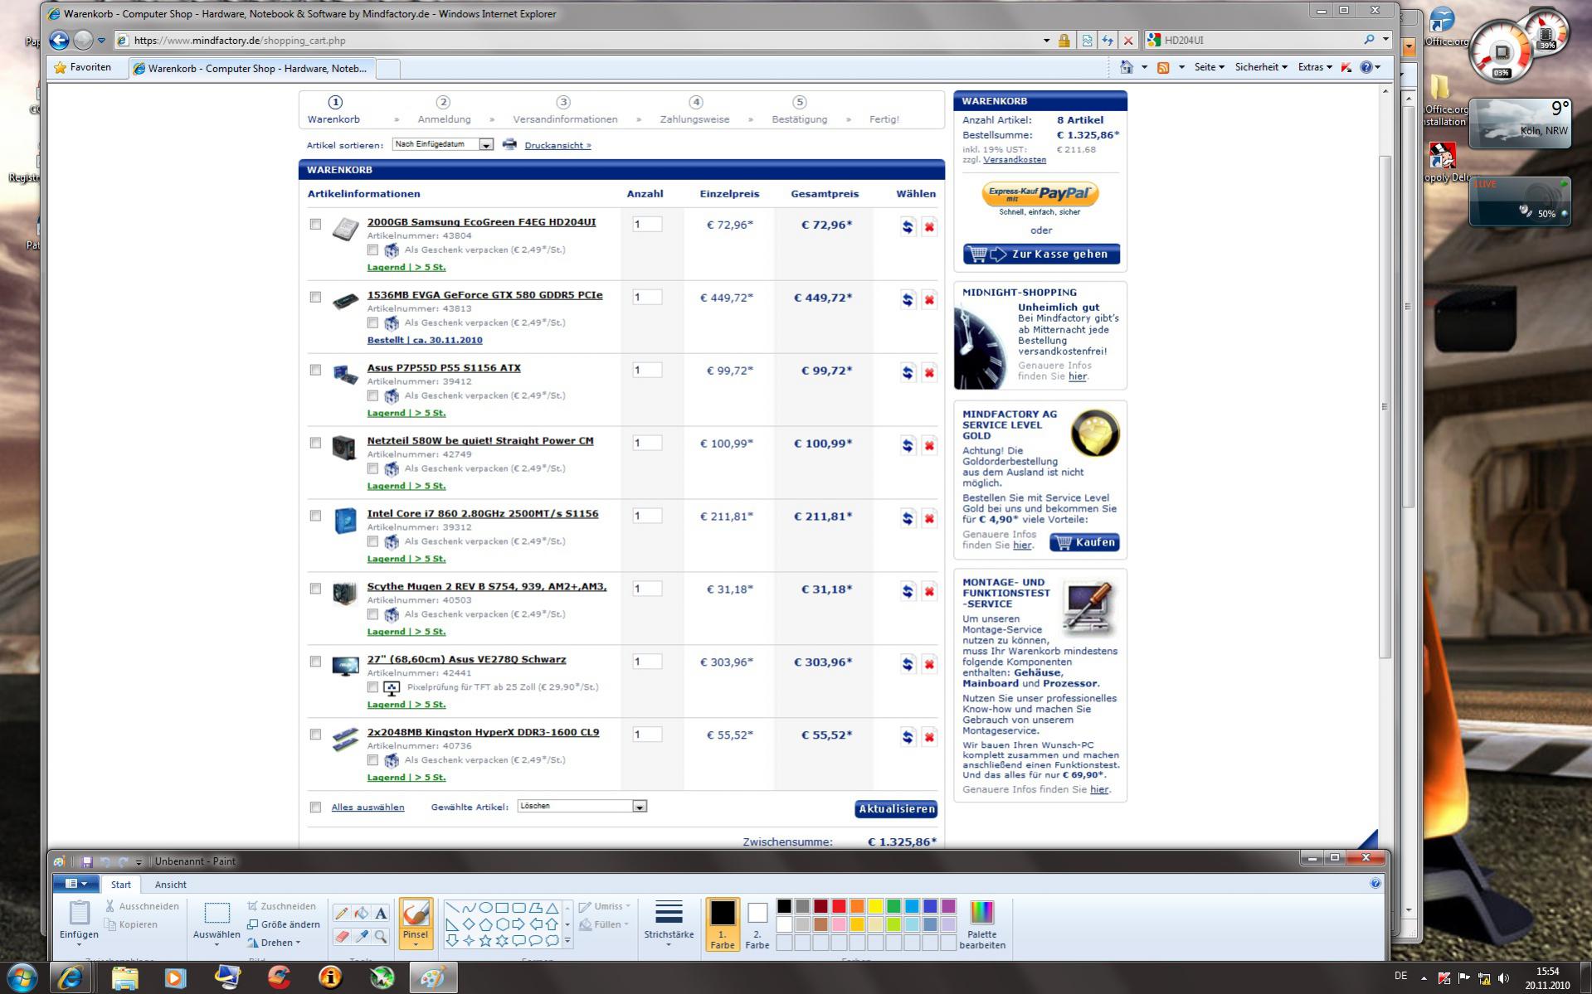The height and width of the screenshot is (994, 1592).
Task: Click Internet Explorer back arrow button
Action: click(x=59, y=40)
